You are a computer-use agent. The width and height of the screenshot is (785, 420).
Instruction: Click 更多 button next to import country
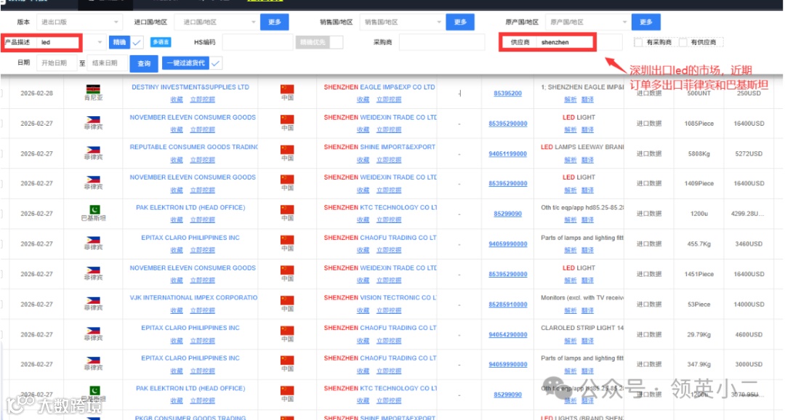click(x=274, y=22)
